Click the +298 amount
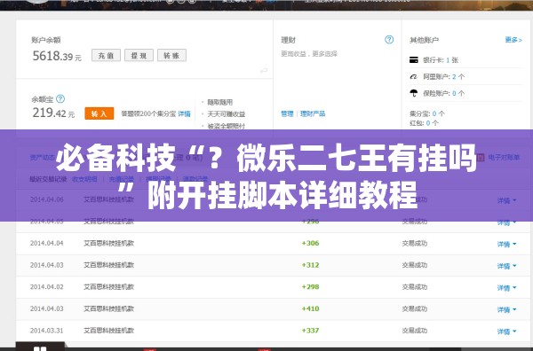 (x=310, y=287)
